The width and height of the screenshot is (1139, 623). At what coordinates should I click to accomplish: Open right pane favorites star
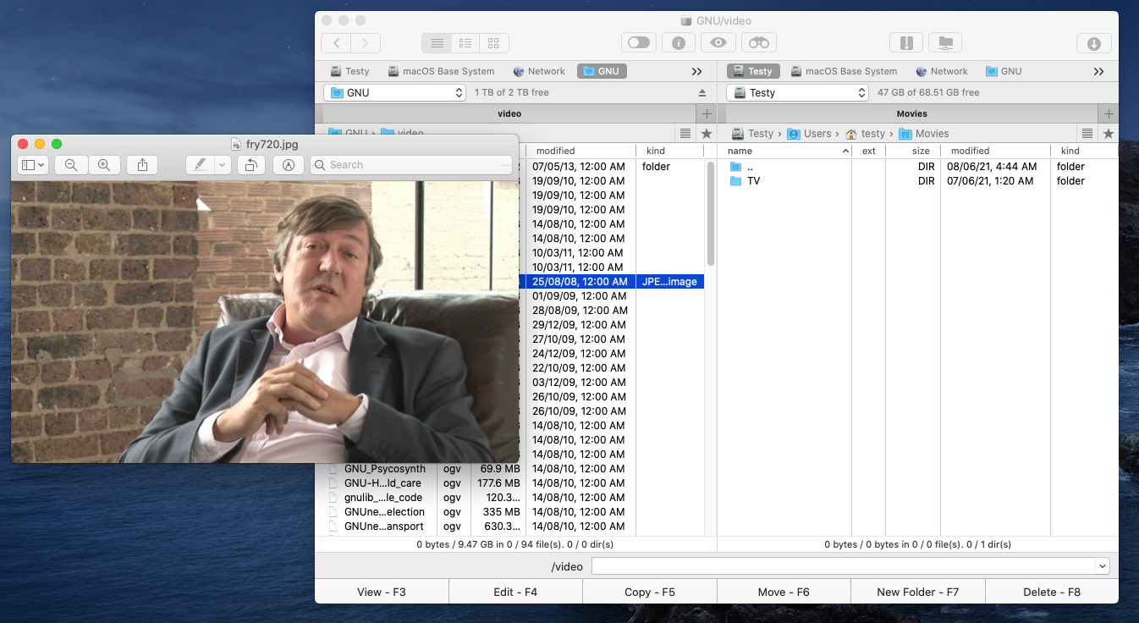1109,133
